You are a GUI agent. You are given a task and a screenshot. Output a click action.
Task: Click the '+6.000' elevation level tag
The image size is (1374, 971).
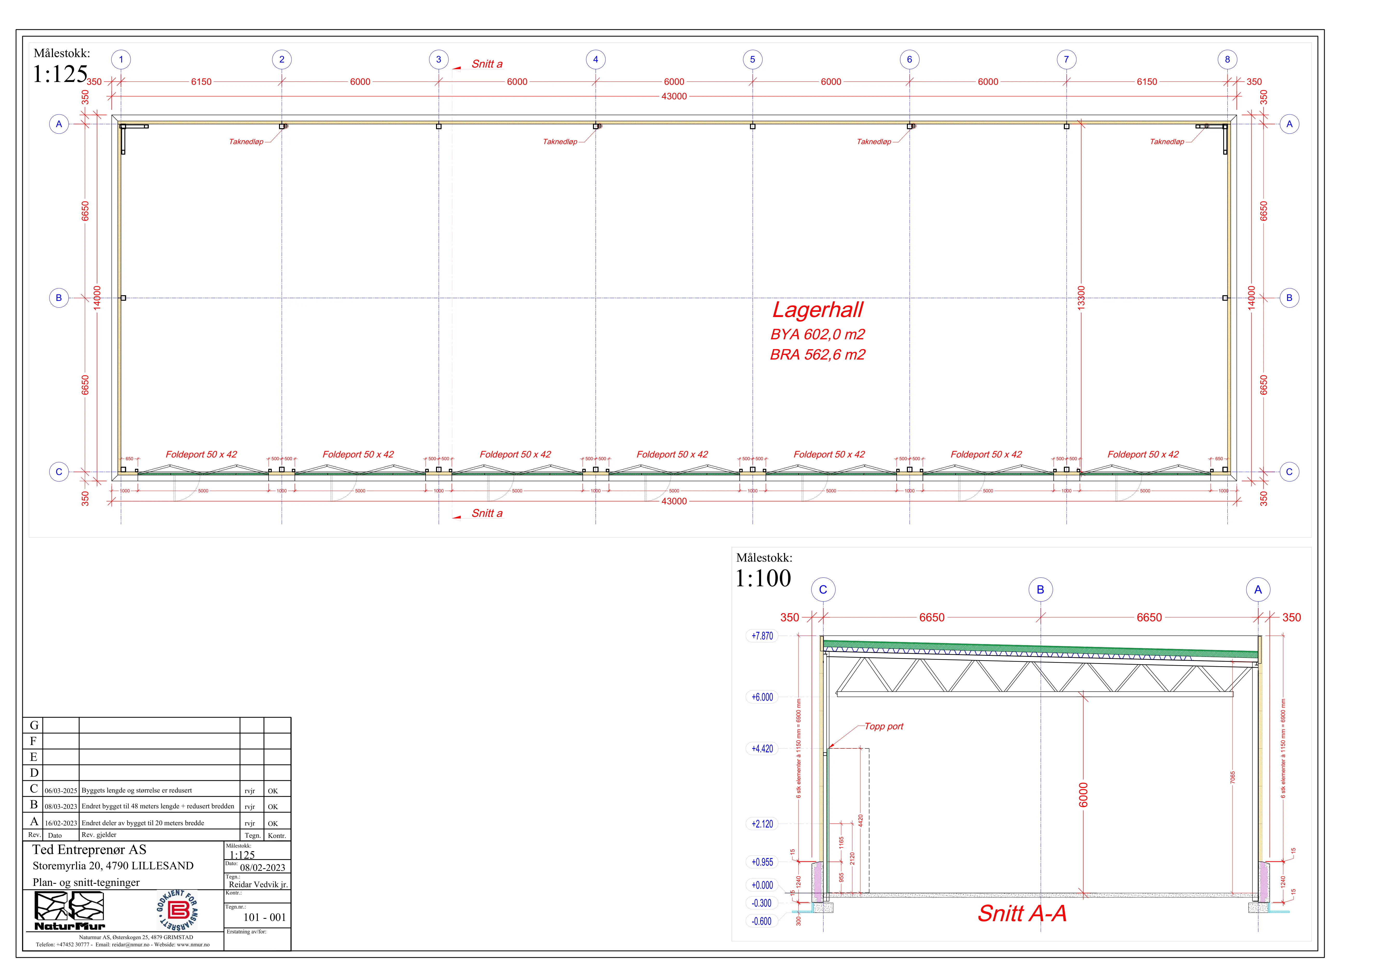[762, 697]
